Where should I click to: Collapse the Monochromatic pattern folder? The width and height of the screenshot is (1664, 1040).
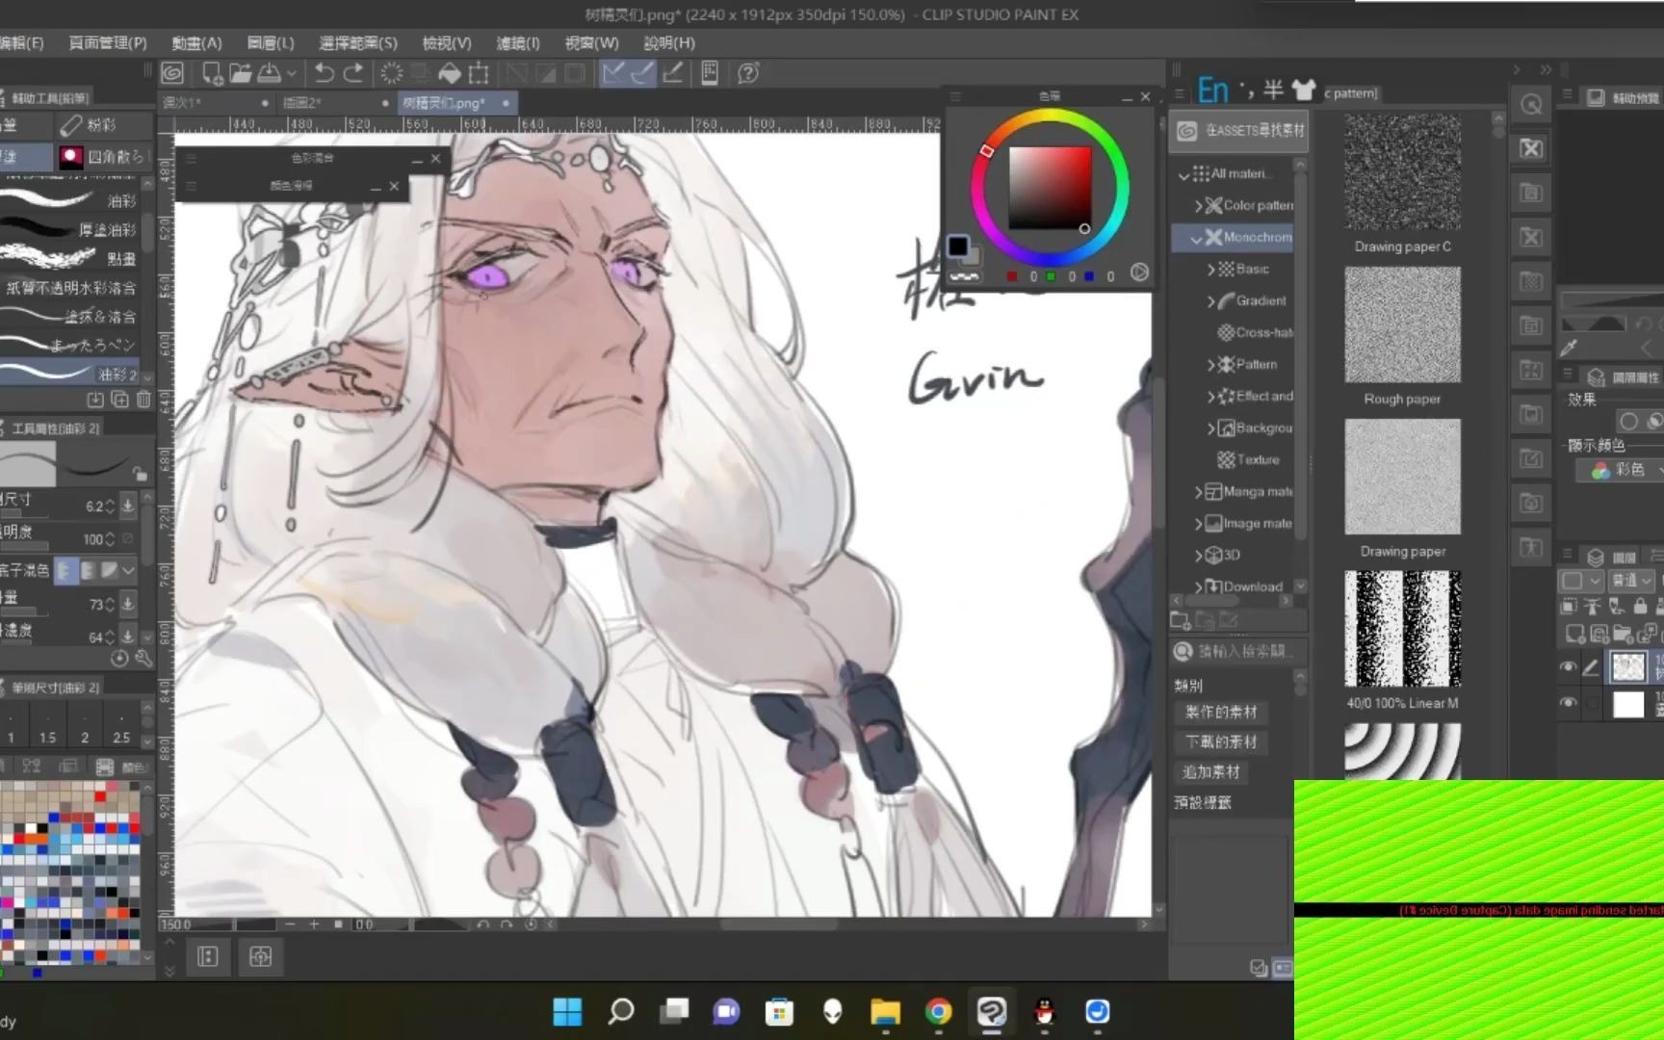[x=1196, y=238]
